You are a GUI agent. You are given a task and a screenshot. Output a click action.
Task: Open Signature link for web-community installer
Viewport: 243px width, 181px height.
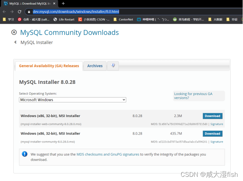217,124
